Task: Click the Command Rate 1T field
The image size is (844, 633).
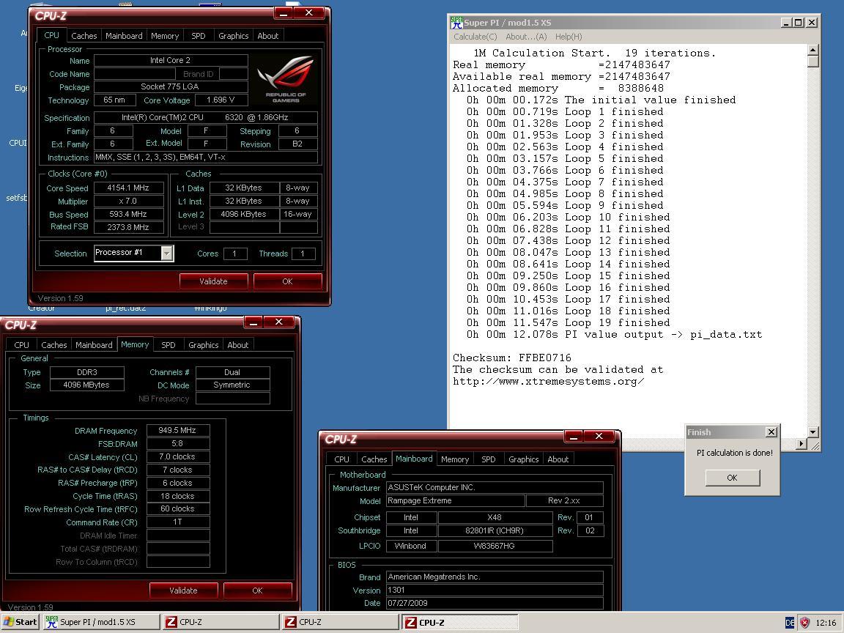Action: 177,522
